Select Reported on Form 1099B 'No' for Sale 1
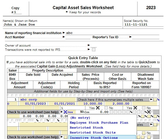The width and height of the screenshot is (166, 139). [x=144, y=108]
